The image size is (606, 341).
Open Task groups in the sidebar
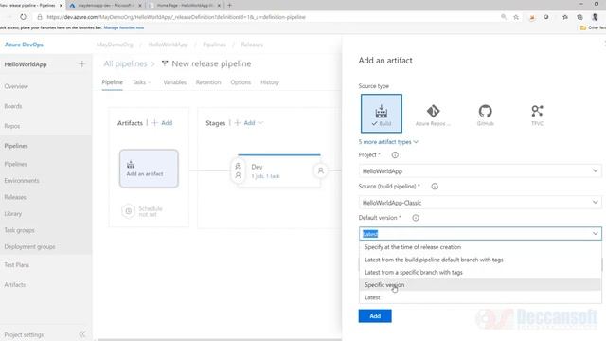[19, 230]
